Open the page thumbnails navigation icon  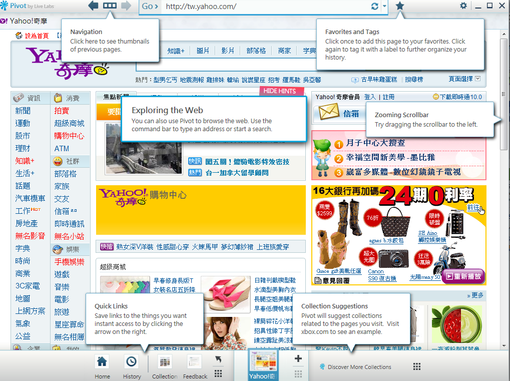tap(110, 6)
